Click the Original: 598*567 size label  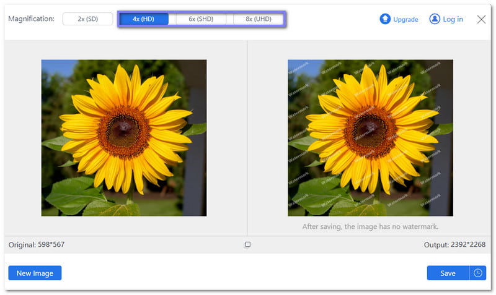coord(37,244)
